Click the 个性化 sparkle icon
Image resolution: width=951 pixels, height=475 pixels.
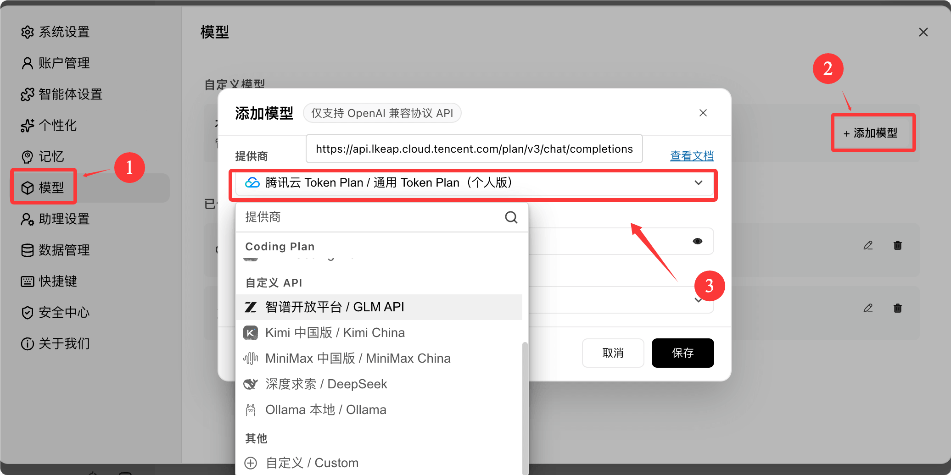(28, 126)
